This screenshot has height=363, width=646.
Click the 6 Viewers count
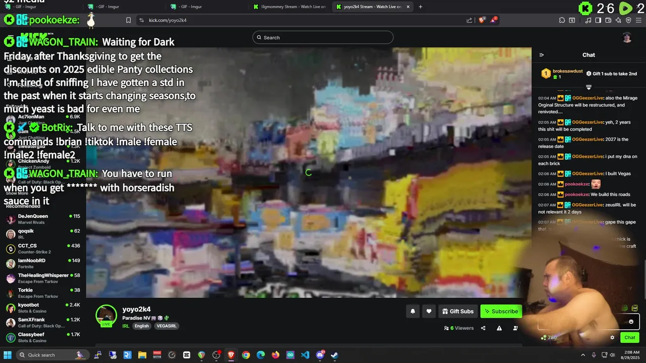click(459, 328)
